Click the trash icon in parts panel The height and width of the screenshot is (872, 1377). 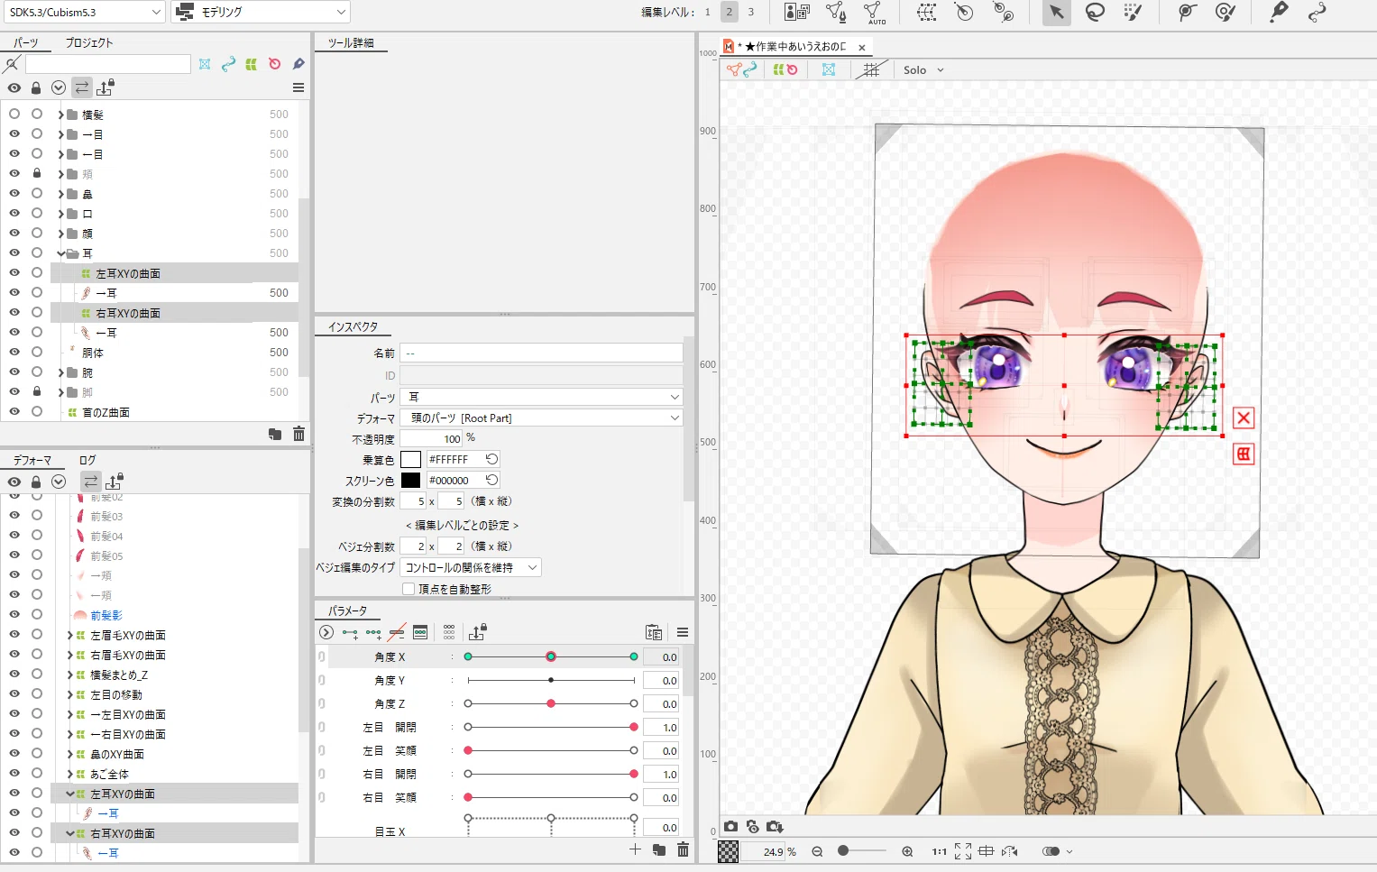coord(298,434)
